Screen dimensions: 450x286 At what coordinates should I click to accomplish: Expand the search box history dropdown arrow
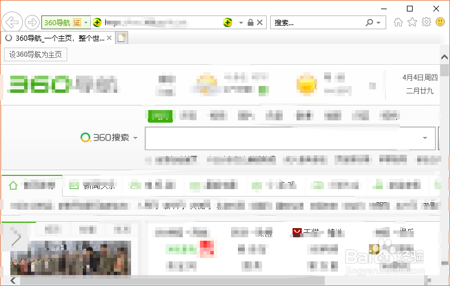[x=425, y=138]
